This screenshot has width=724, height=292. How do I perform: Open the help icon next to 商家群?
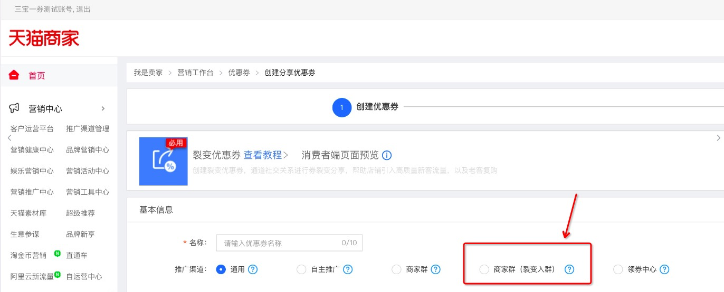pos(435,269)
